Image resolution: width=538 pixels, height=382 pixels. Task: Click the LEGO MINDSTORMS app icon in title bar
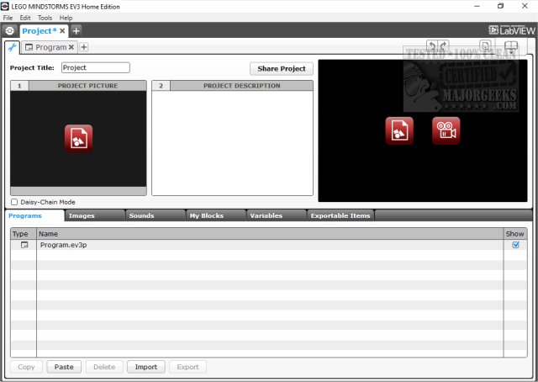click(x=5, y=6)
